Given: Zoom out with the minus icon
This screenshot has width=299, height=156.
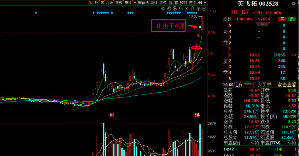Looking at the screenshot, I should tap(204, 8).
